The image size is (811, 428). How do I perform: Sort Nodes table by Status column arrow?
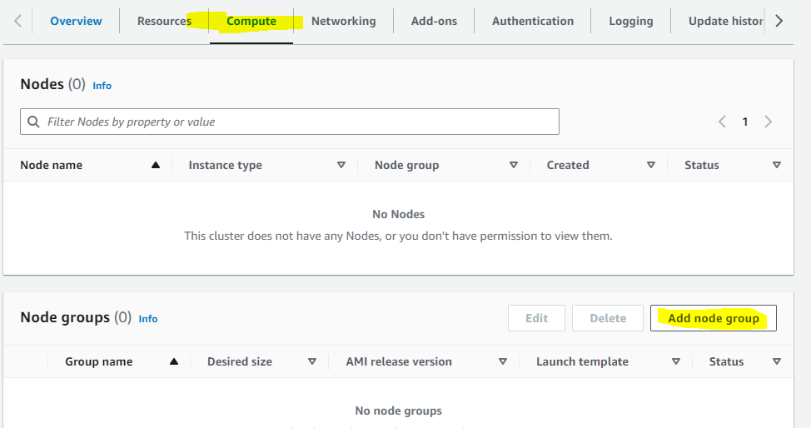click(777, 165)
